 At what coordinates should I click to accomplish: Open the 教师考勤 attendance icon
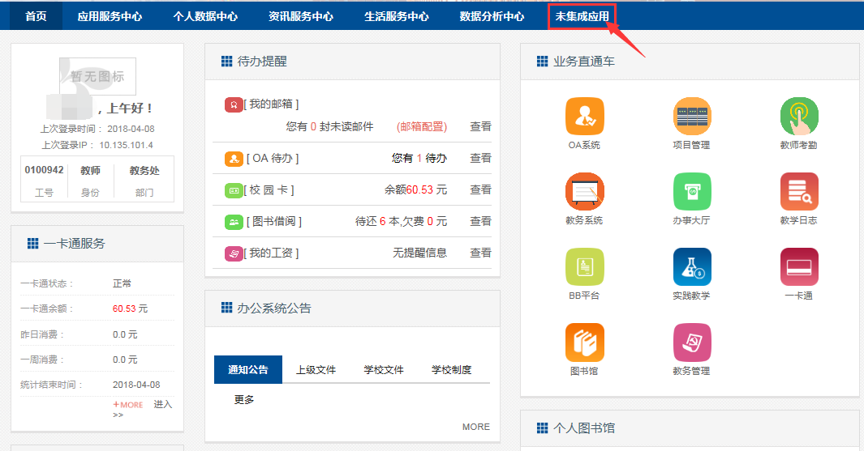(x=798, y=117)
